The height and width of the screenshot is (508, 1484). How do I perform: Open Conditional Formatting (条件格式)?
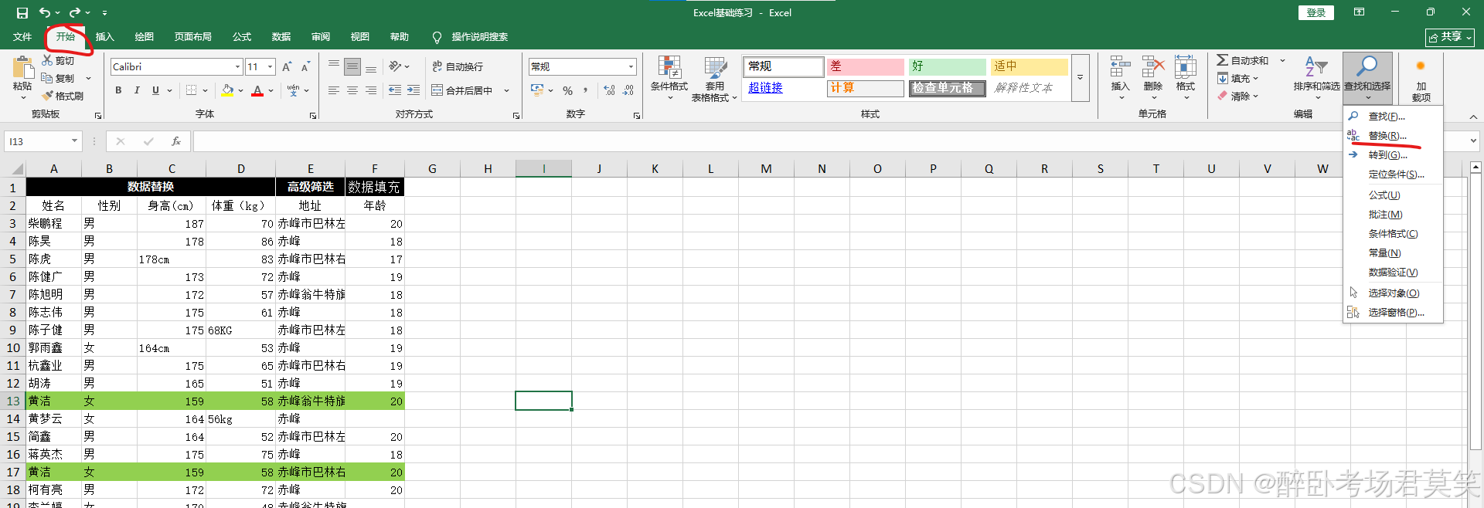point(669,78)
